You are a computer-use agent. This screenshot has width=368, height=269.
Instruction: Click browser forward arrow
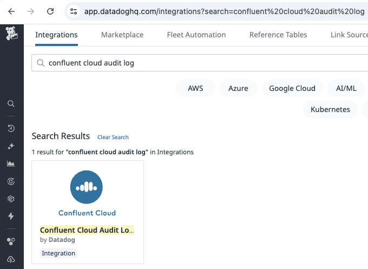31,11
